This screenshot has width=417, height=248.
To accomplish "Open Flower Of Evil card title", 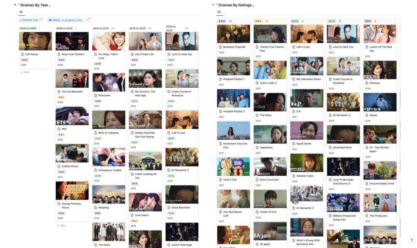I will click(x=268, y=212).
